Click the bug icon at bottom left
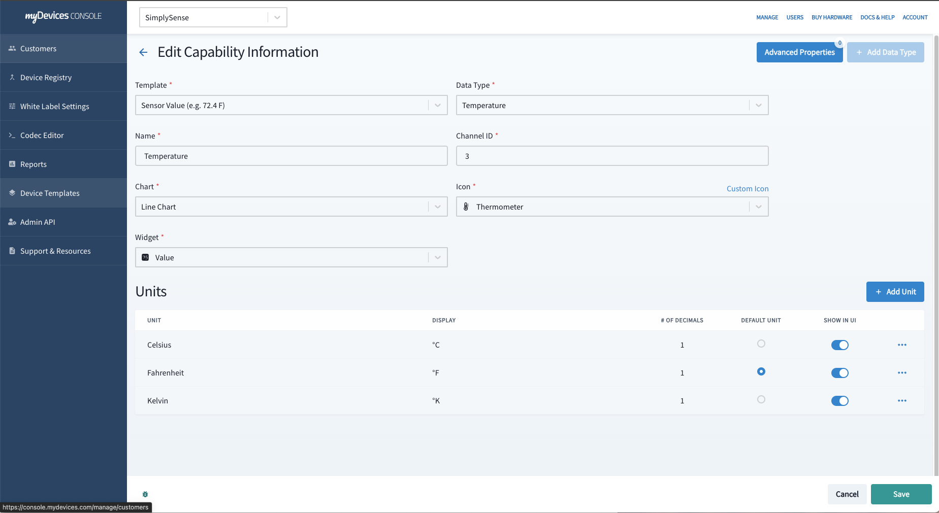 pyautogui.click(x=145, y=494)
